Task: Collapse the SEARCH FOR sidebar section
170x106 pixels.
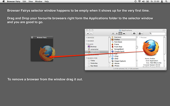Action: point(86,58)
